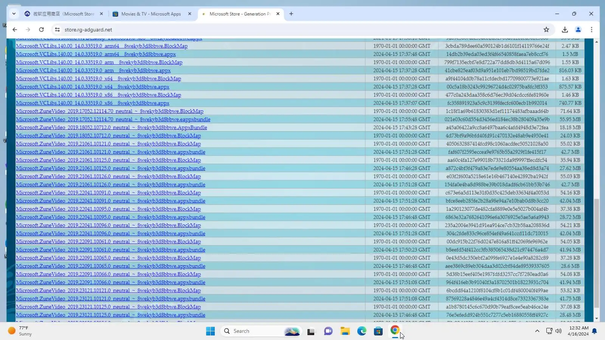Screen dimensions: 605x340
Task: Open the weather widget showing 77°F Sunny
Action: tap(21, 331)
